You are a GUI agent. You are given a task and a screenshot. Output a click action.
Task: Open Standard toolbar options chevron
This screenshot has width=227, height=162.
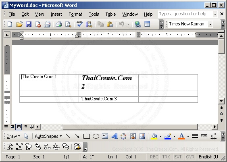click(x=161, y=25)
